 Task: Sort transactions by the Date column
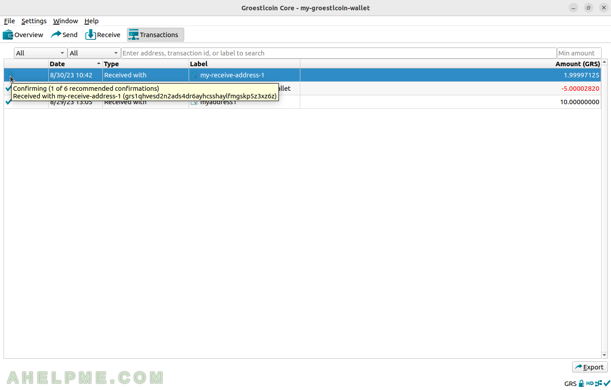(x=76, y=64)
